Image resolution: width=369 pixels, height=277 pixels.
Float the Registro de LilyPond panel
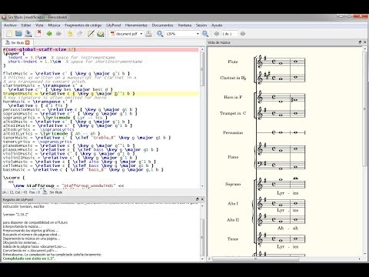(x=198, y=199)
